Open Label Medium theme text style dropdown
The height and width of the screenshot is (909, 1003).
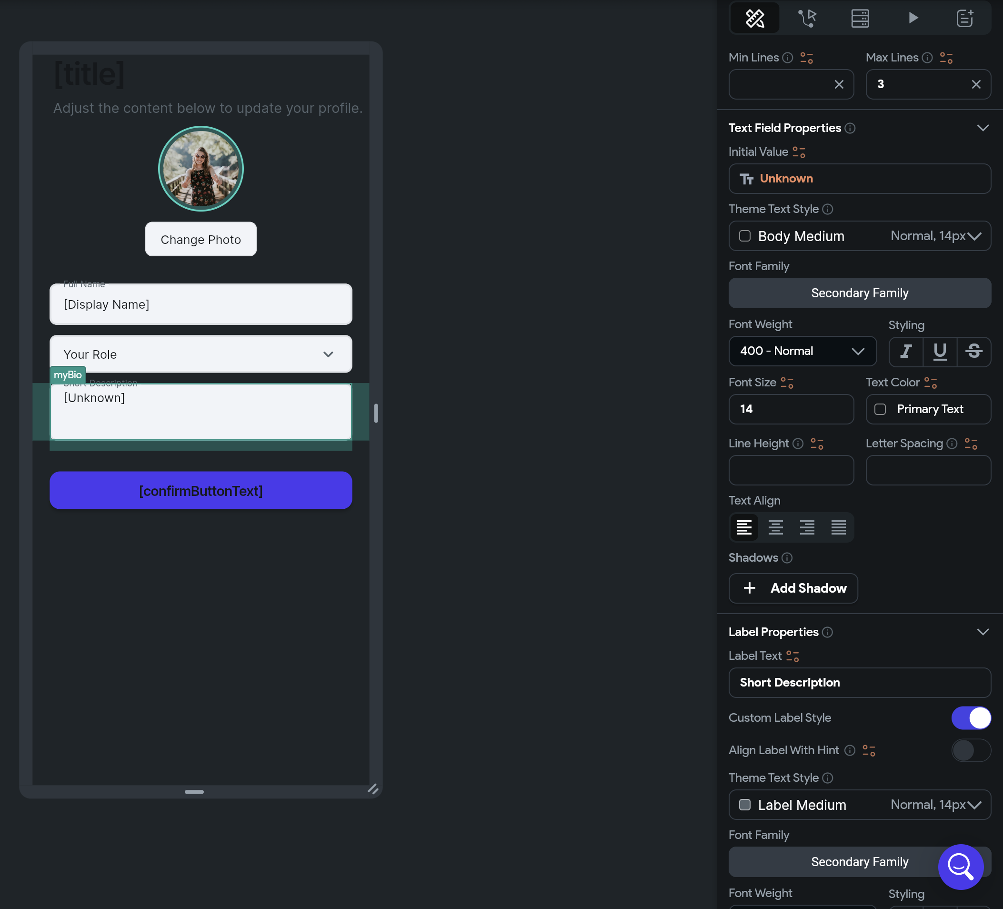[859, 805]
